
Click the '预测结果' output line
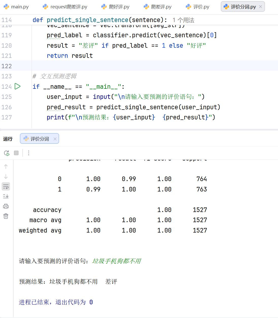point(68,282)
